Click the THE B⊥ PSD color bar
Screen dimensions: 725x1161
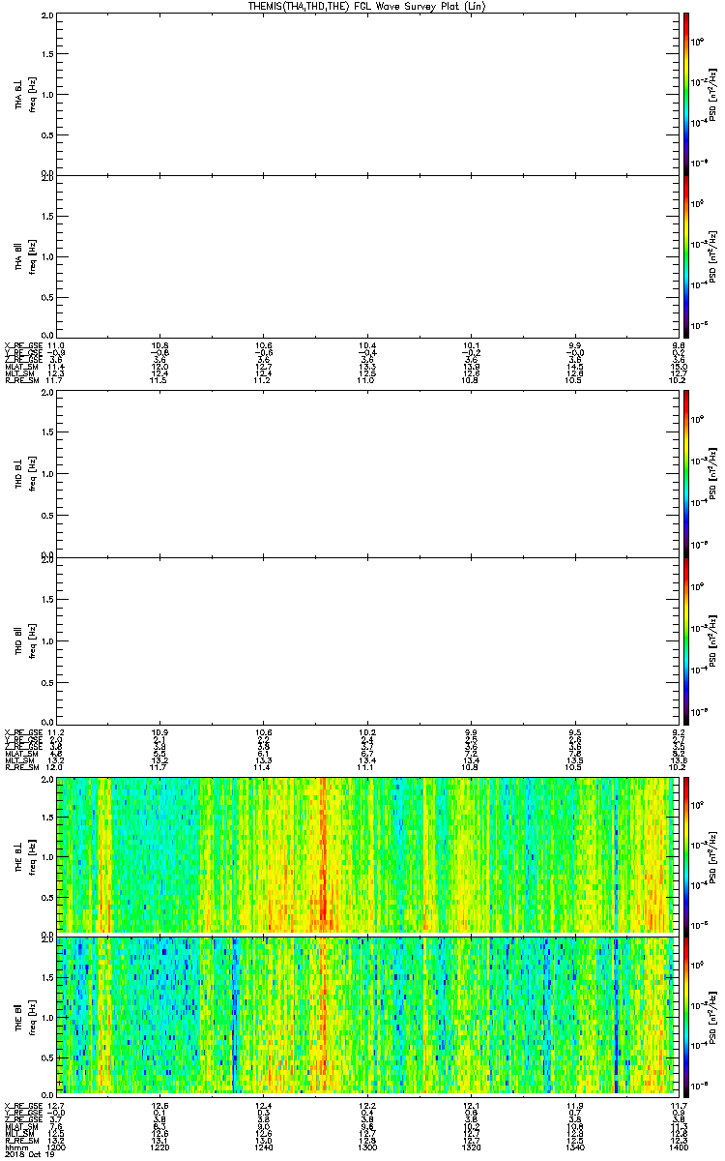coord(686,855)
